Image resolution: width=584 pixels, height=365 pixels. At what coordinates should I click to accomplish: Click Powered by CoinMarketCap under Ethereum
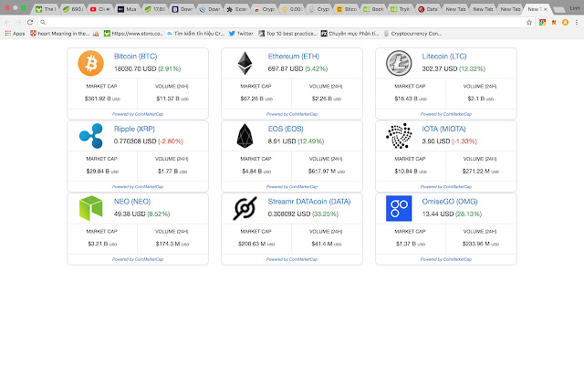pyautogui.click(x=292, y=114)
